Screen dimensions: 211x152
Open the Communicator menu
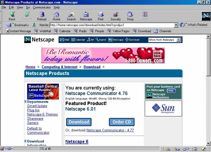coord(42,7)
